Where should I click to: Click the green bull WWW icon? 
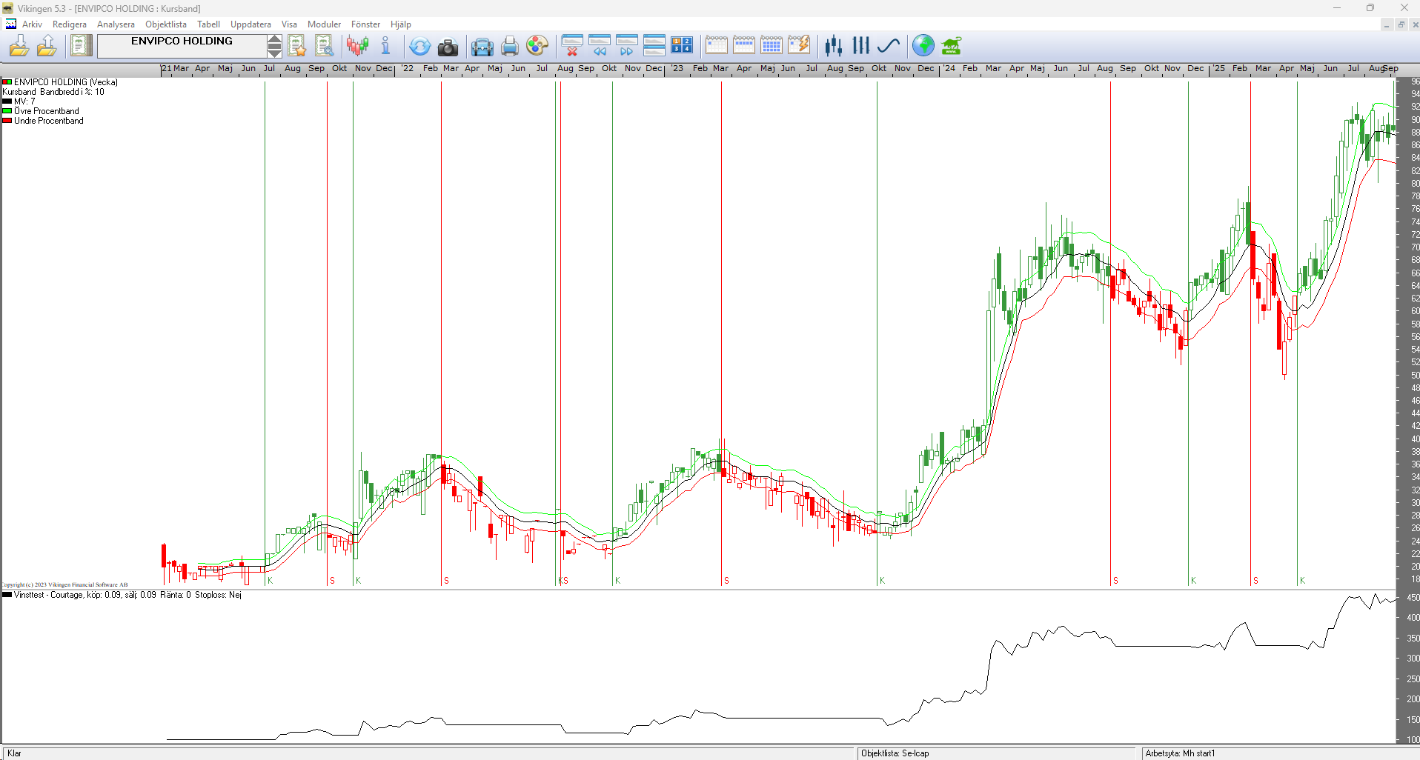[x=951, y=46]
